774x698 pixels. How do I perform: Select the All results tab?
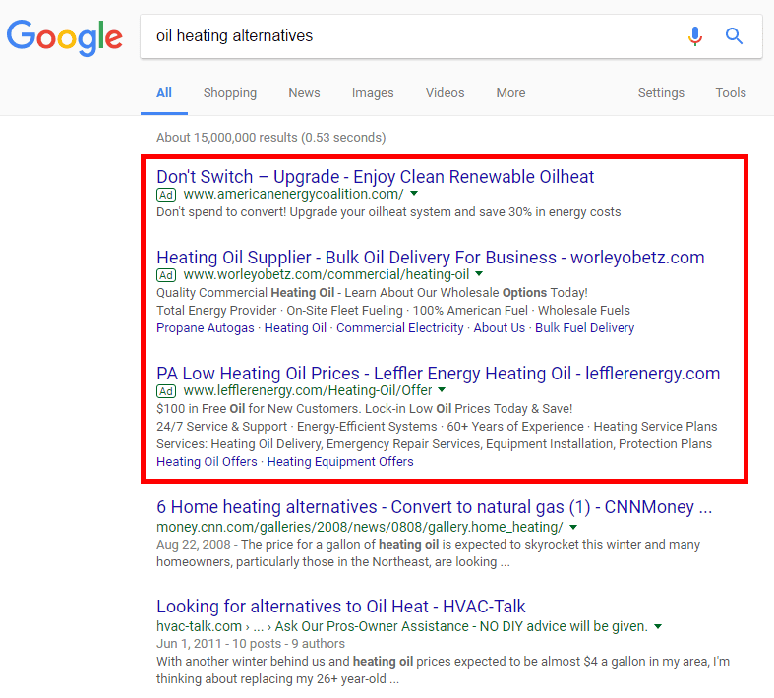164,93
